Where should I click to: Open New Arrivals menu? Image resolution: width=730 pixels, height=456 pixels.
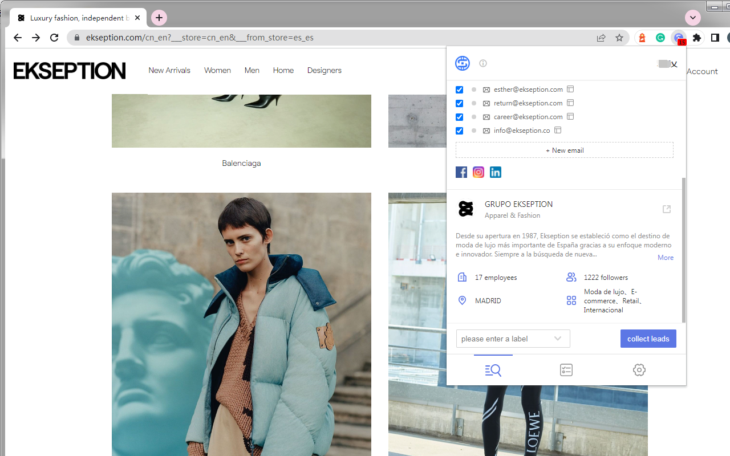tap(169, 70)
